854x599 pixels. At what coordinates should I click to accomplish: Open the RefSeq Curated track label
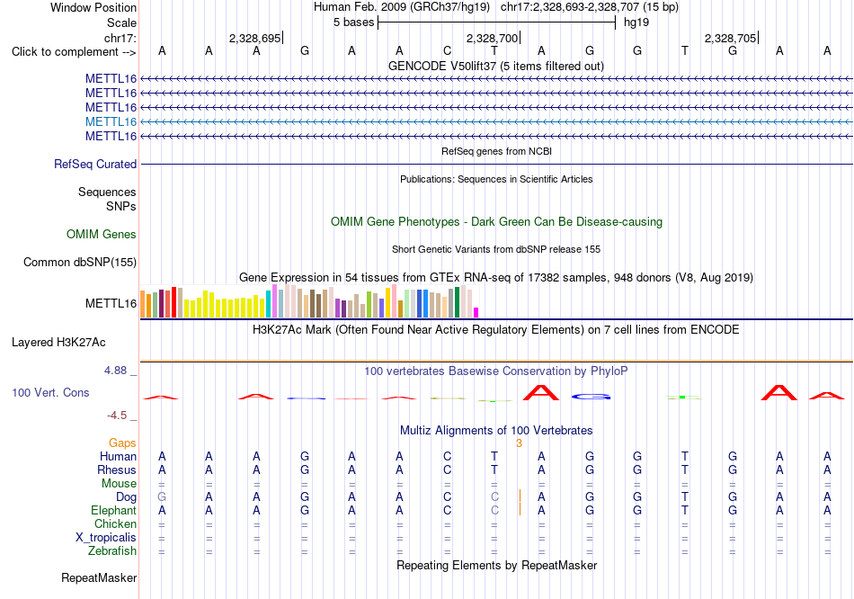(x=95, y=164)
